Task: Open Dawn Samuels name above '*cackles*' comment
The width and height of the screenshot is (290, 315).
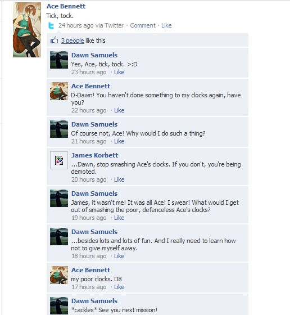Action: click(94, 301)
